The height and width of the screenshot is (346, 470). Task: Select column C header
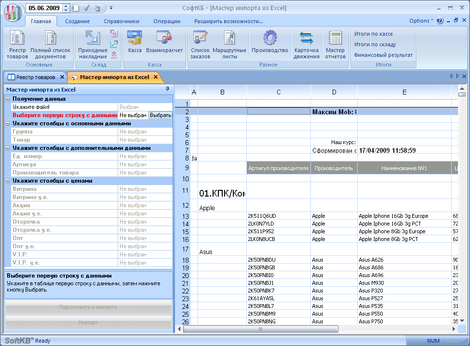click(279, 92)
